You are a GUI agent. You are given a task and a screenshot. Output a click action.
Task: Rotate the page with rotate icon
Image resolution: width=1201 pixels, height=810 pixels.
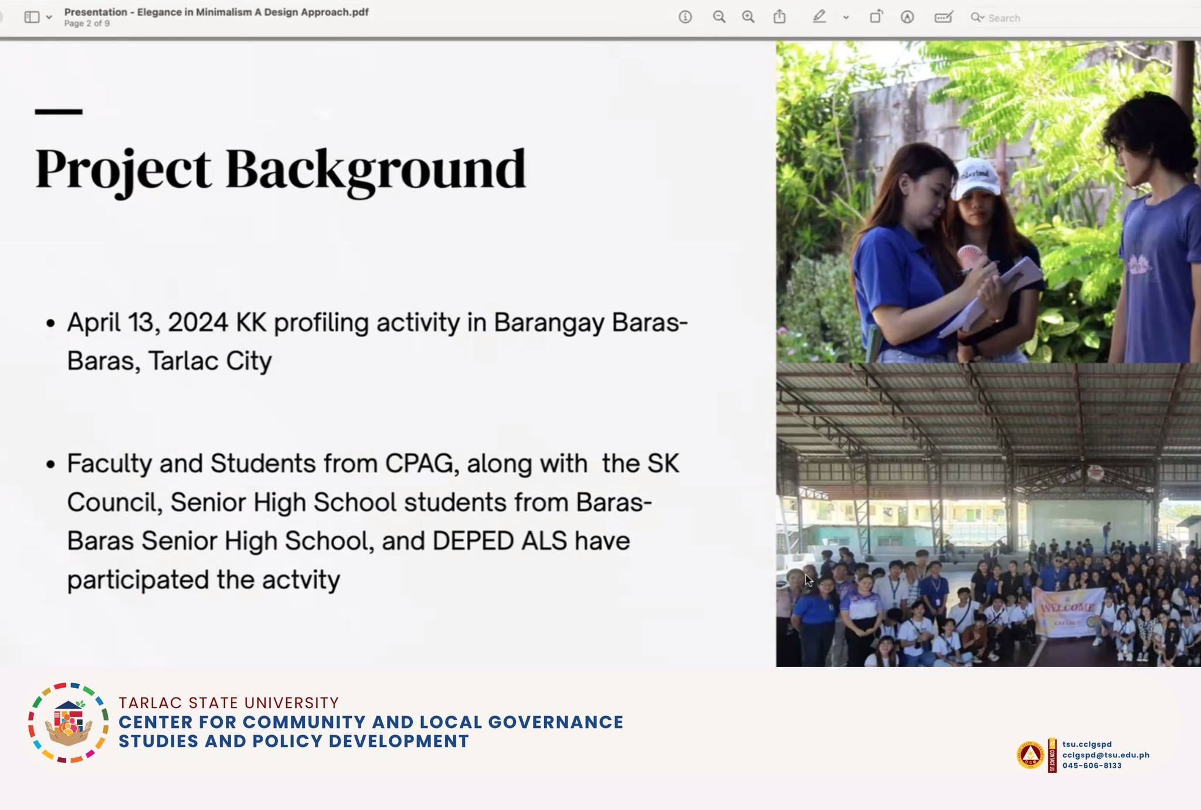coord(876,17)
